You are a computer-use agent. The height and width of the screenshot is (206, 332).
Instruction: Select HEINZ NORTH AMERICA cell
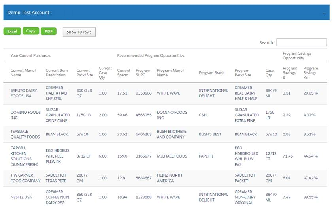coord(170,178)
